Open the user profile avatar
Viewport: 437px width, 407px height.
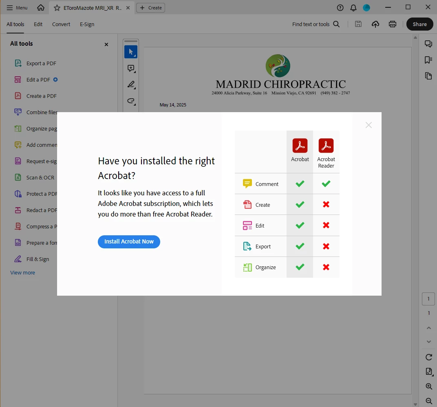click(366, 8)
